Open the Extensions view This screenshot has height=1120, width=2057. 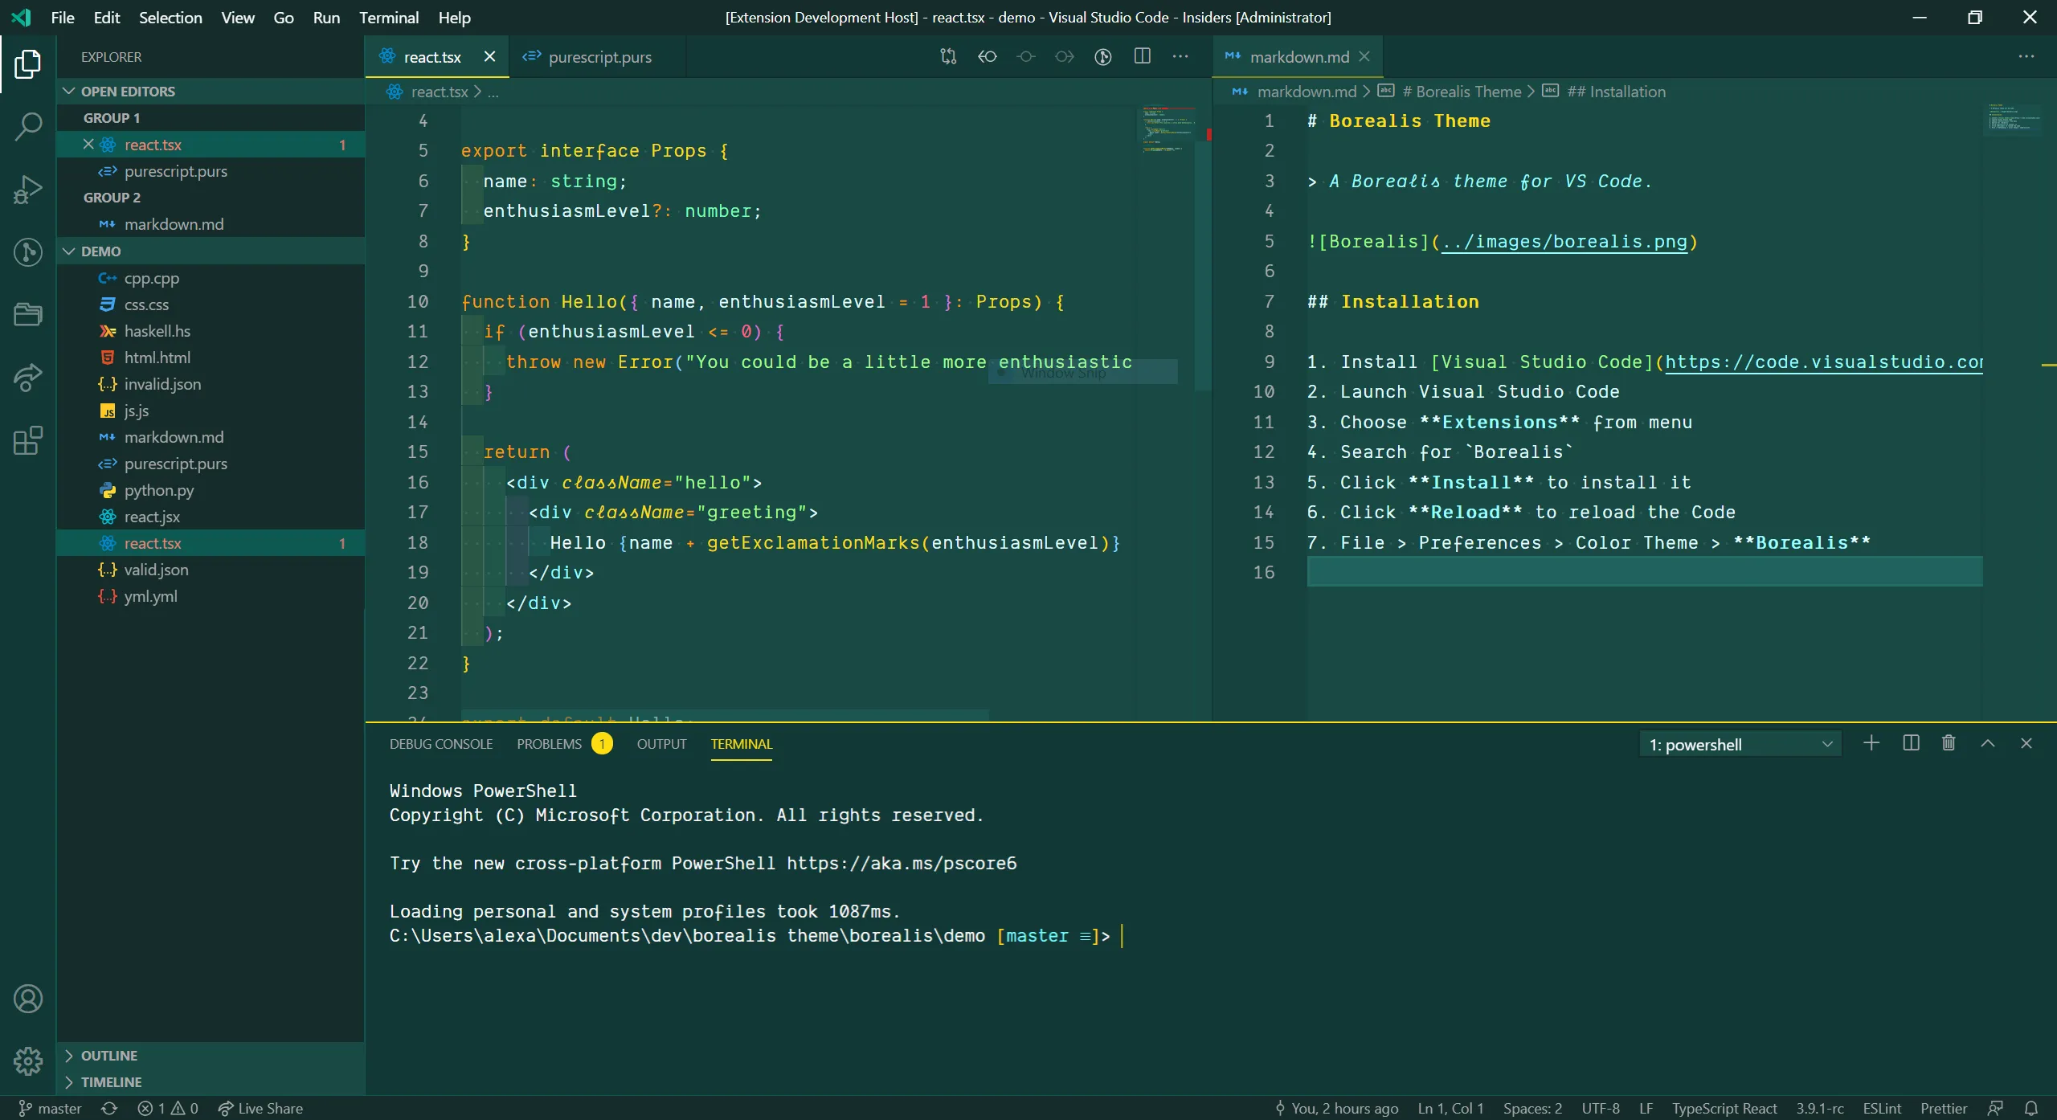click(28, 440)
